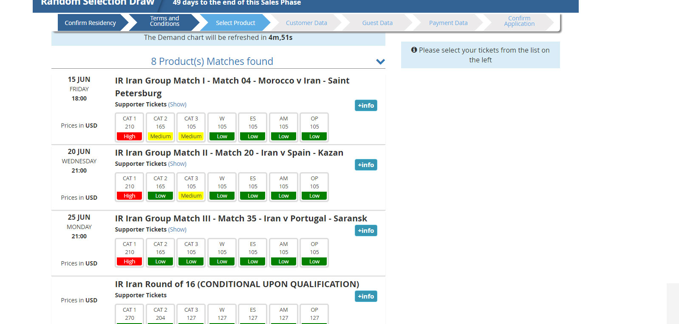The width and height of the screenshot is (679, 324).
Task: Select CAT 1 270 Round of 16 ticket
Action: [130, 314]
